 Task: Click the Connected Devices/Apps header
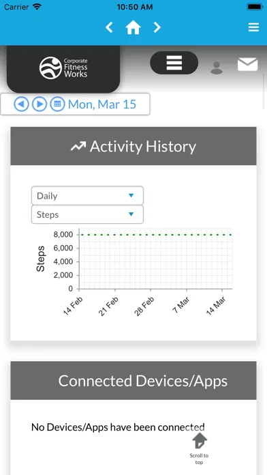tap(133, 381)
